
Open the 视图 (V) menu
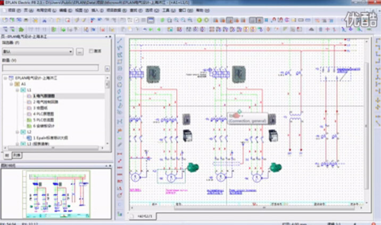point(81,11)
